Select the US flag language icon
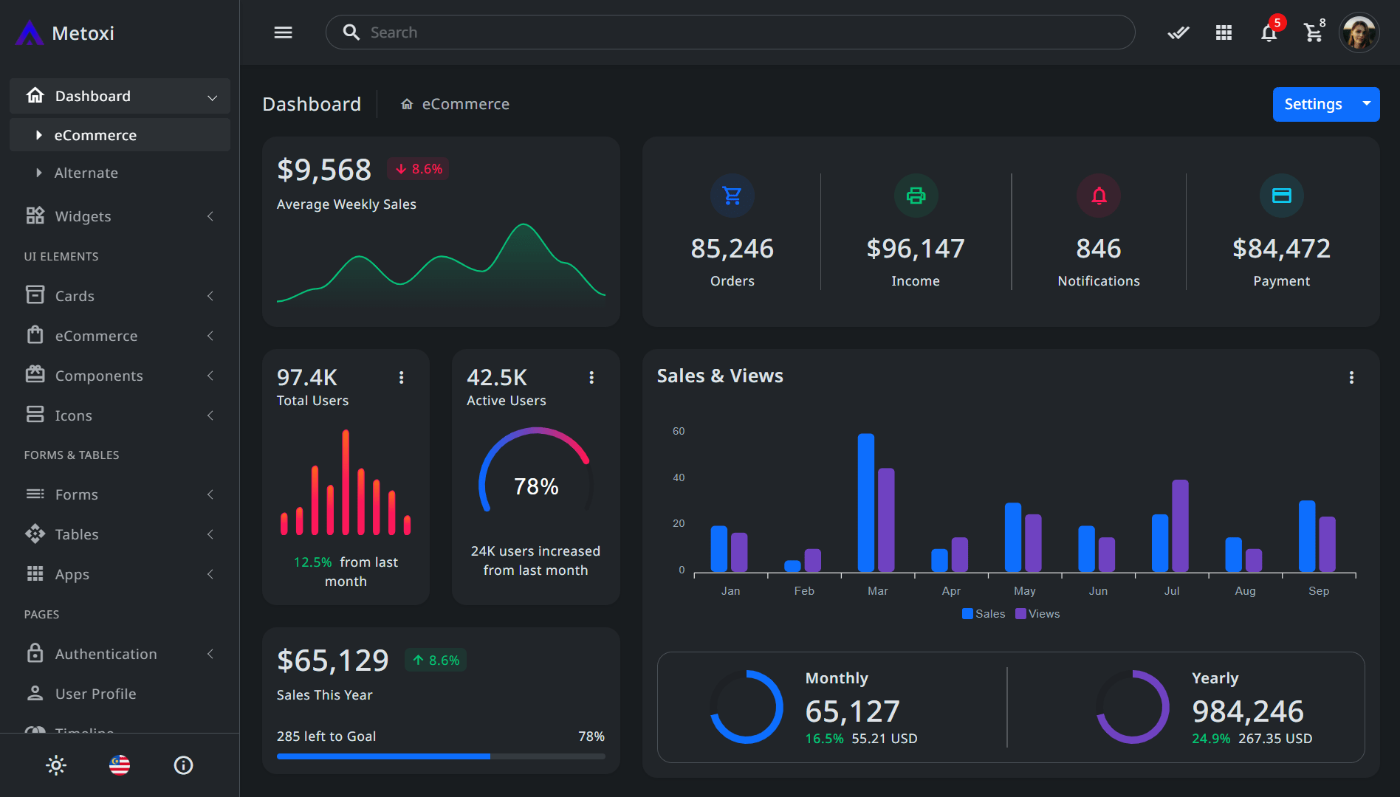The width and height of the screenshot is (1400, 797). [x=120, y=765]
